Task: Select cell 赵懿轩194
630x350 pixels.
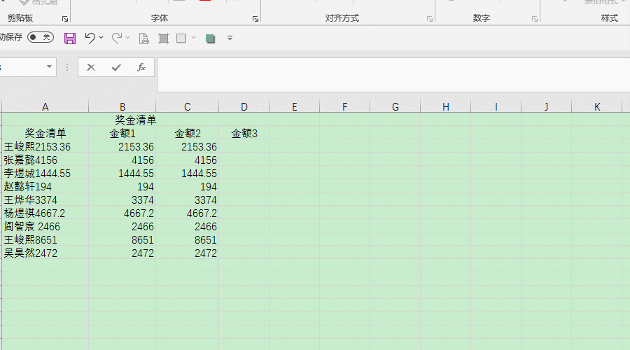Action: [45, 186]
